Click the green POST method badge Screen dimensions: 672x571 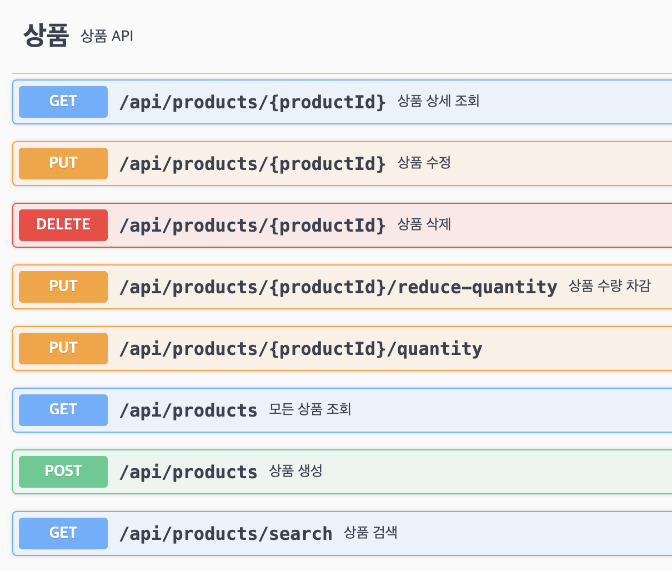(x=63, y=472)
